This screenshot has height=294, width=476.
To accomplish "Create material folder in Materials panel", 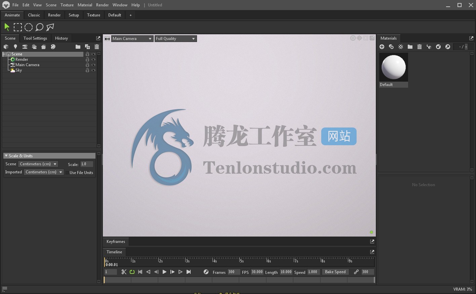I will click(x=410, y=47).
